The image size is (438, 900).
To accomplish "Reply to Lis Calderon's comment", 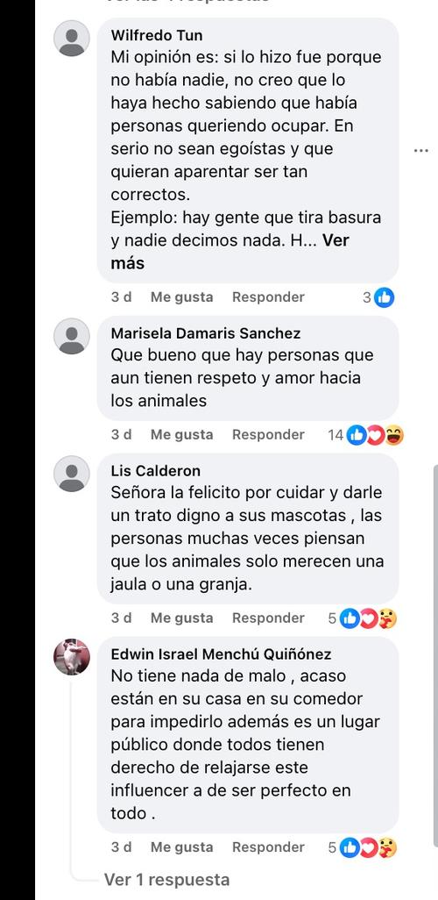I will tap(268, 618).
